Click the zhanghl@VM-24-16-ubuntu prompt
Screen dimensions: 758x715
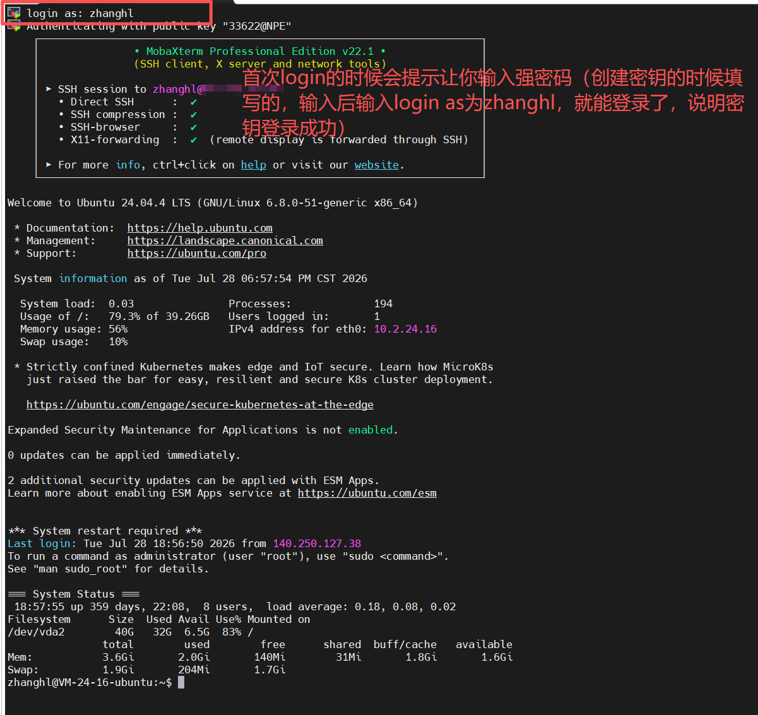coord(90,682)
